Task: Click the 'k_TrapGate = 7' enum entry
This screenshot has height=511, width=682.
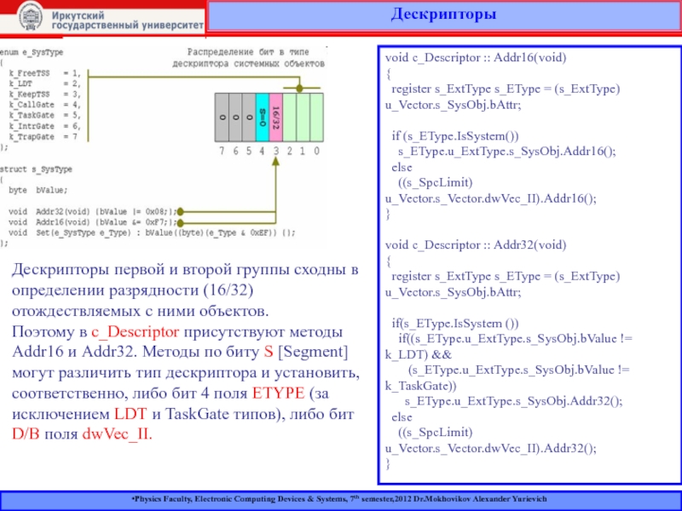Action: coord(43,137)
